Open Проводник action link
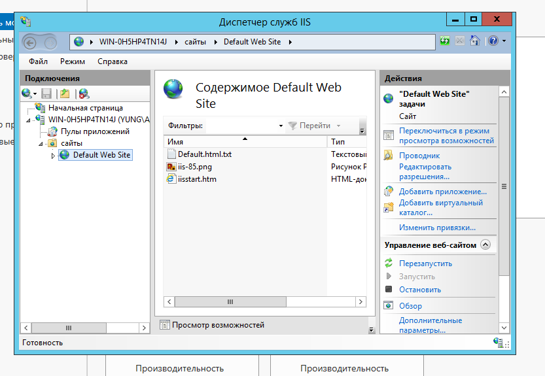 [x=419, y=156]
